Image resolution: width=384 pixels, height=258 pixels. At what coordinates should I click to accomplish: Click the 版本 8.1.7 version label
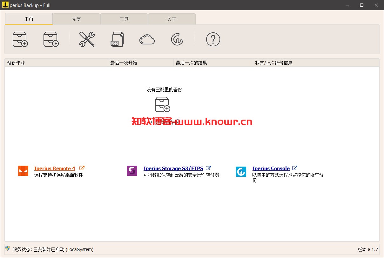367,249
